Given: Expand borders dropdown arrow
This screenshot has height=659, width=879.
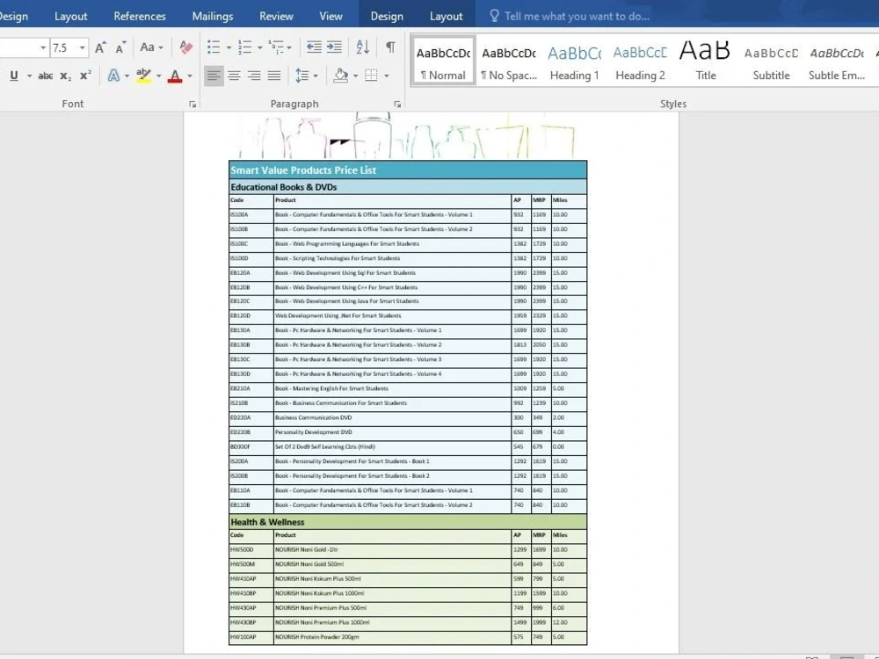Looking at the screenshot, I should (x=386, y=76).
